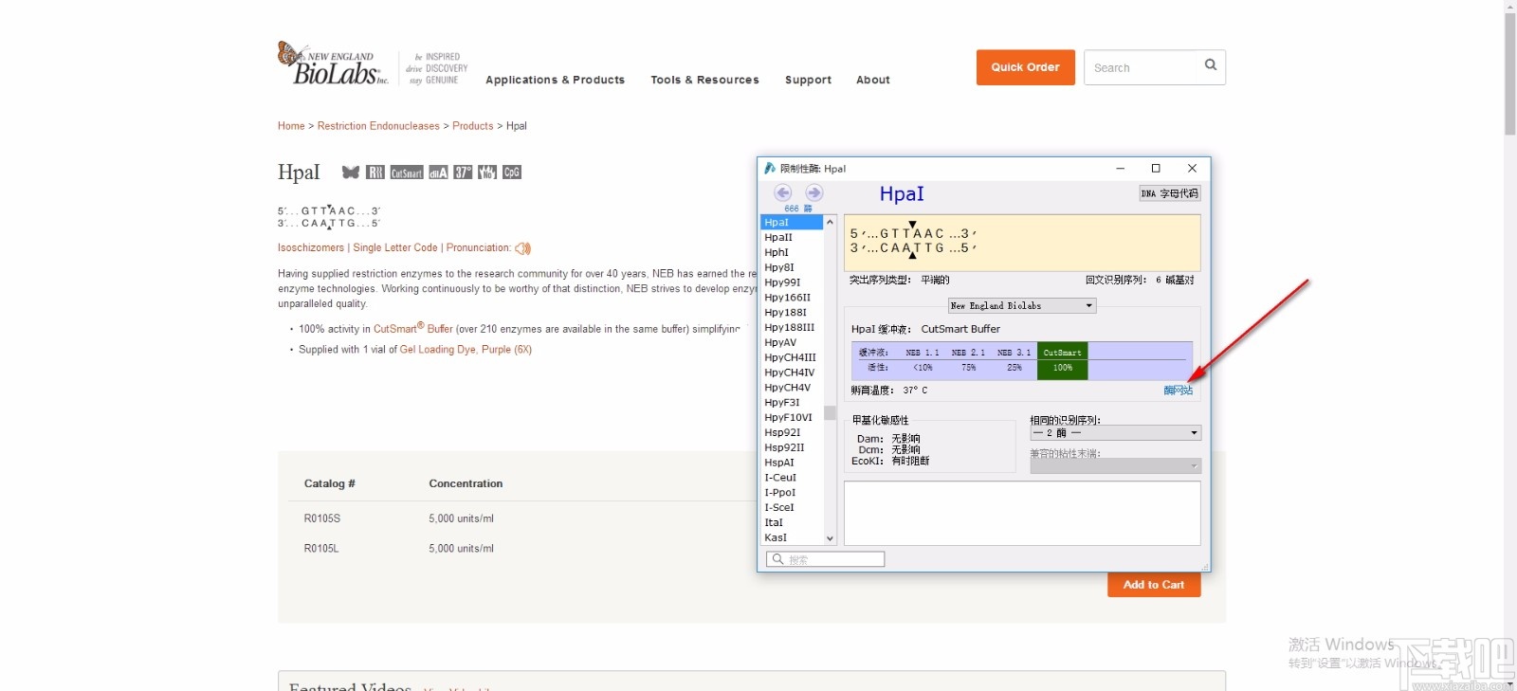Play the pronunciation speaker icon
The image size is (1517, 691).
(522, 248)
